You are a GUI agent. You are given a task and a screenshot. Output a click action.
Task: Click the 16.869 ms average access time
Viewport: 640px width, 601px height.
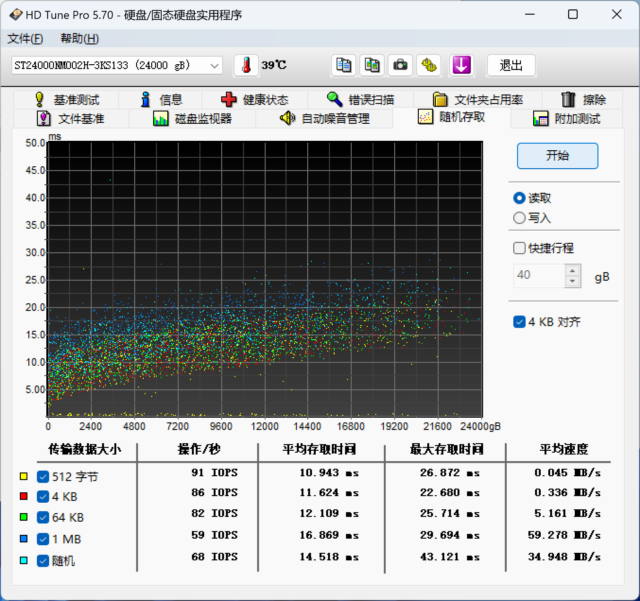coord(329,535)
